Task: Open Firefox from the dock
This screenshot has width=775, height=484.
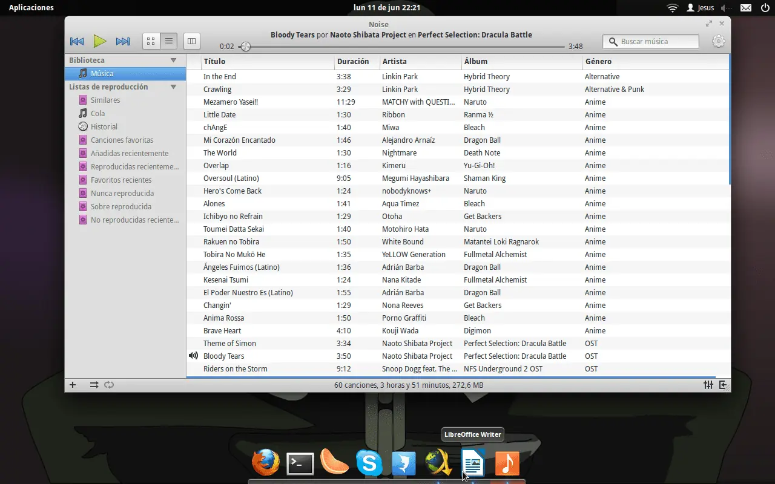Action: point(266,463)
